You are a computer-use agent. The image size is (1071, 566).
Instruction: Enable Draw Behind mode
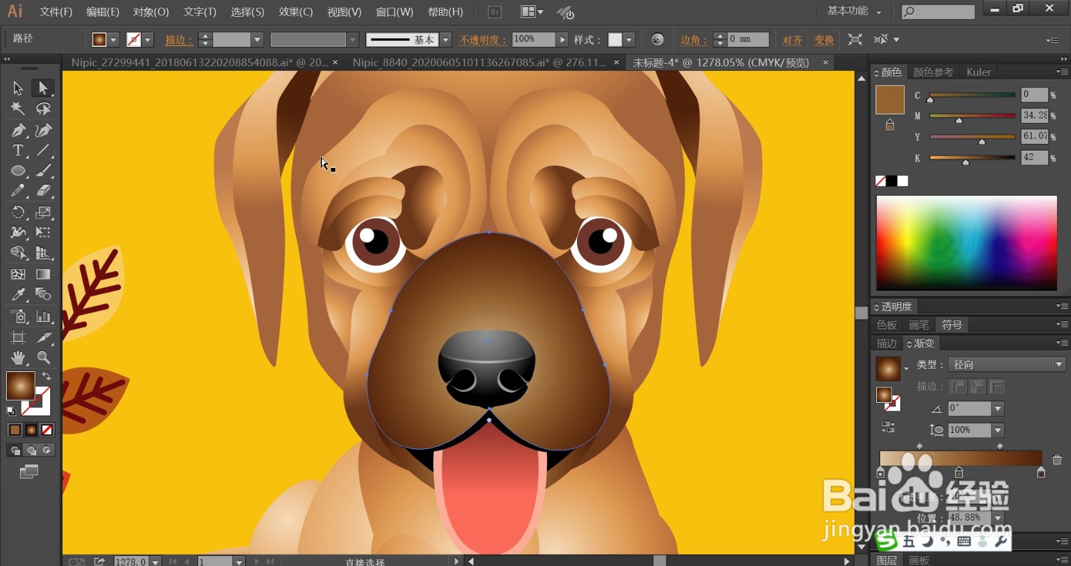31,450
